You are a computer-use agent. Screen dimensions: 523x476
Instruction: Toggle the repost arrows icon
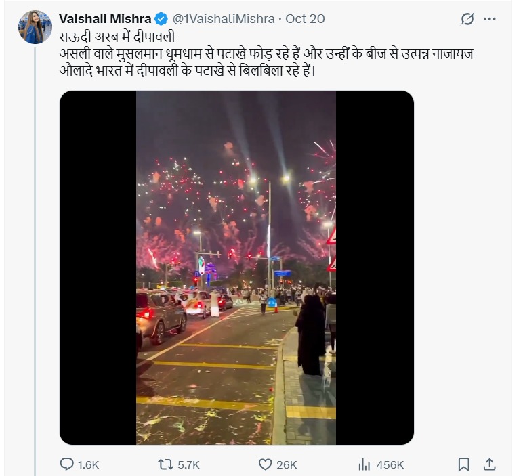165,464
